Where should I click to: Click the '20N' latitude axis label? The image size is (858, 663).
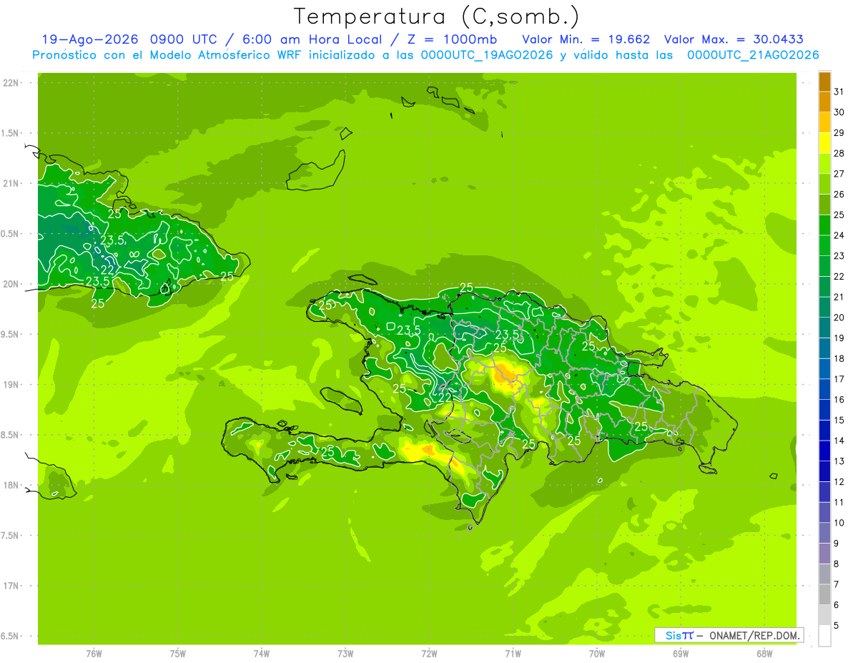11,284
